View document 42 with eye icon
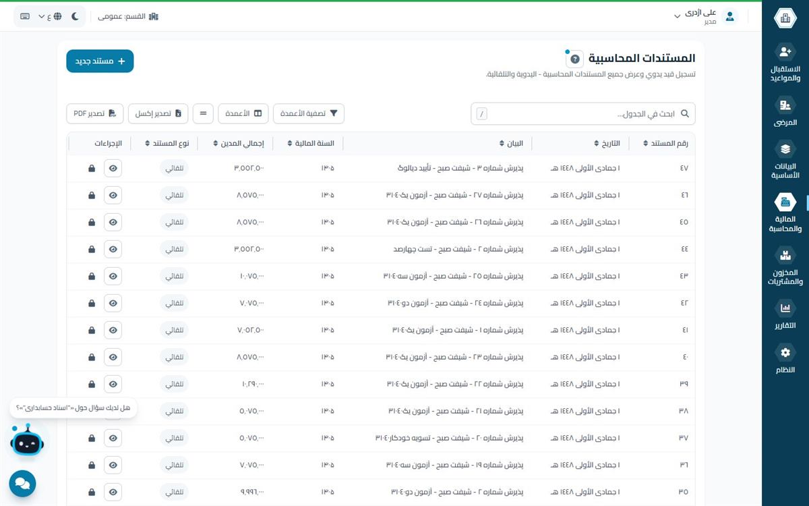 113,303
